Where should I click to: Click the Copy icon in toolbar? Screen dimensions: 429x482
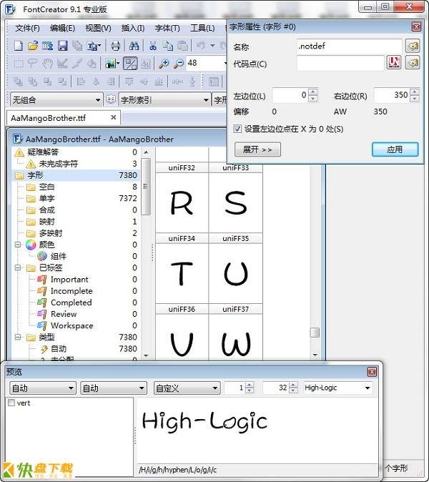coord(168,46)
